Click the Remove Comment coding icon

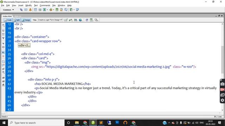[x=3, y=65]
